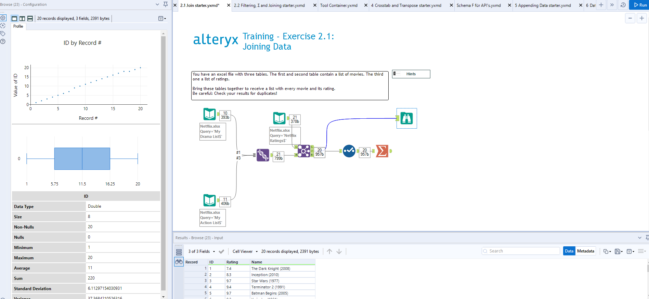Pin the Results panel
The height and width of the screenshot is (299, 649).
point(647,237)
